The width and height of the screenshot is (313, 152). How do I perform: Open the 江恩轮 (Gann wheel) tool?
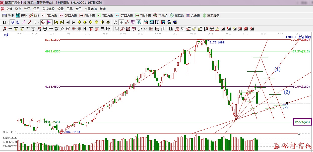tap(160, 15)
